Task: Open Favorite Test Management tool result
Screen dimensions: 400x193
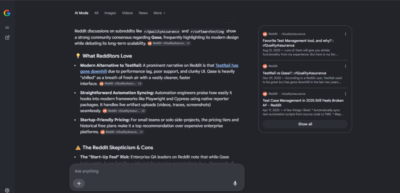Action: [298, 43]
